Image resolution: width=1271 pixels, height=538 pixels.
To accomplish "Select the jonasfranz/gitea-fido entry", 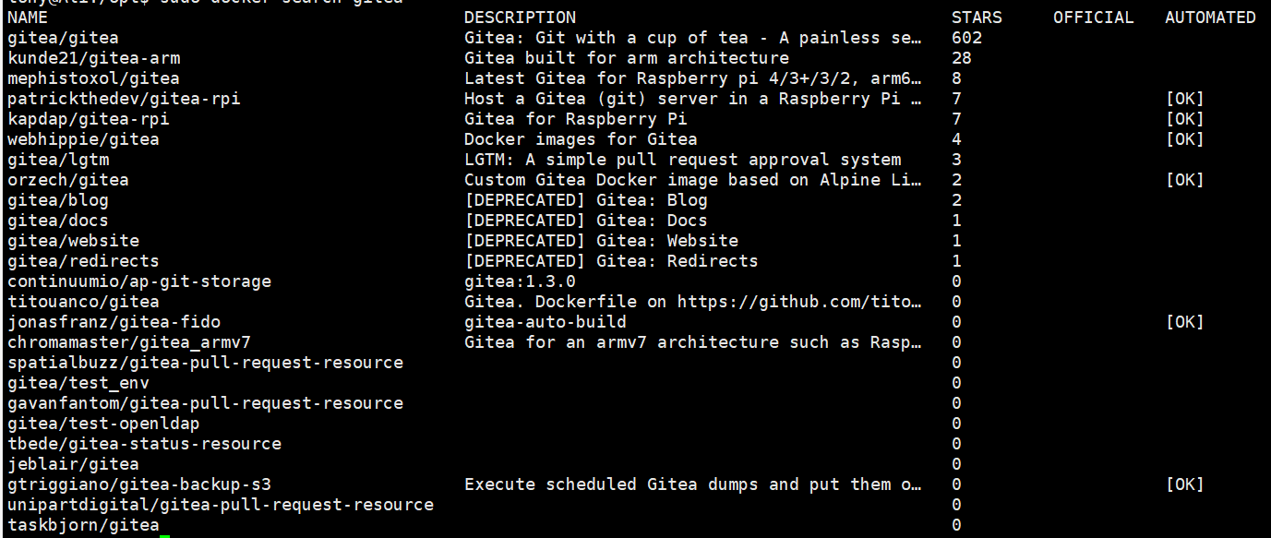I will pyautogui.click(x=114, y=322).
